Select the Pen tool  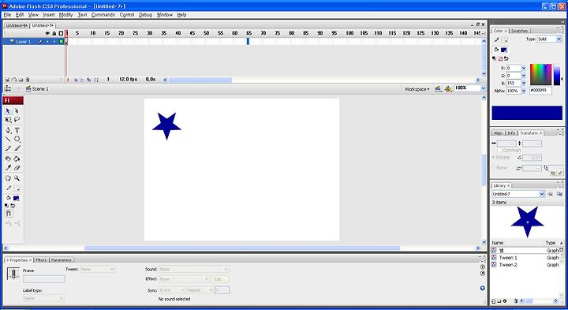(x=8, y=130)
